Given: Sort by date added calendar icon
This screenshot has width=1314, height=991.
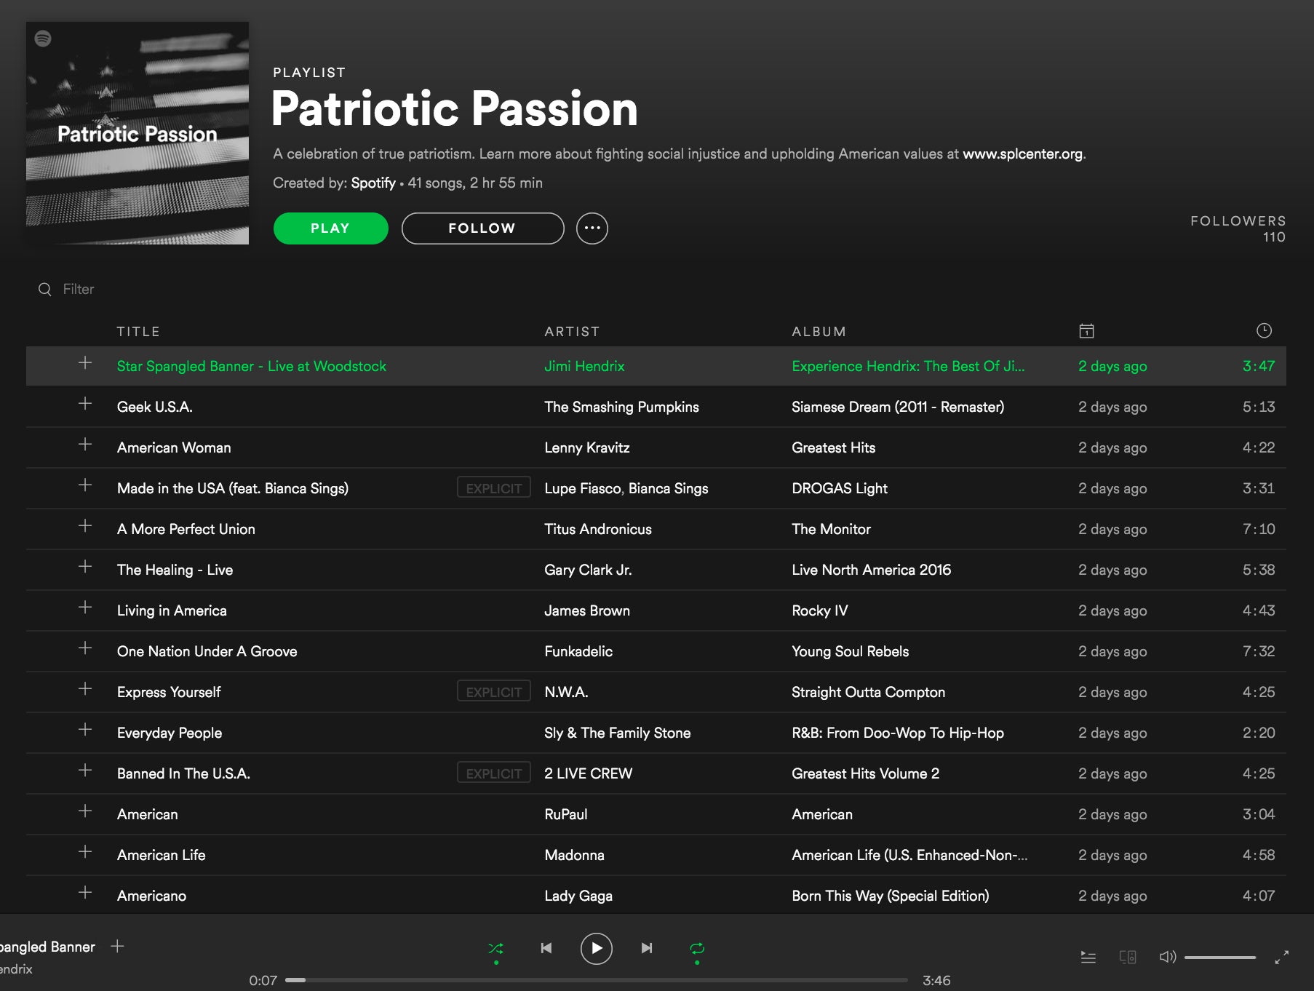Looking at the screenshot, I should (1087, 331).
